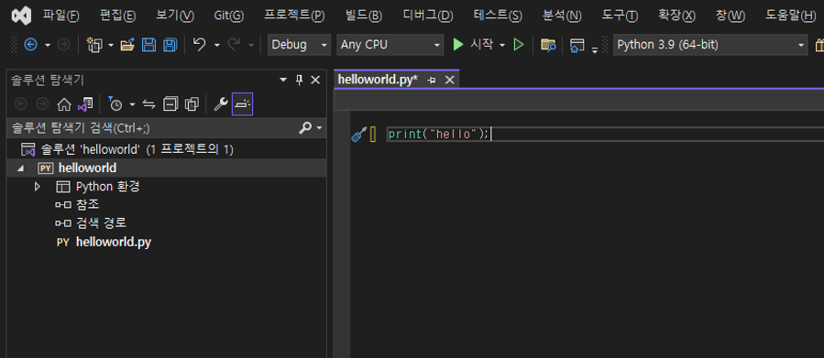Click the Open File folder icon
The height and width of the screenshot is (358, 824).
tap(127, 45)
